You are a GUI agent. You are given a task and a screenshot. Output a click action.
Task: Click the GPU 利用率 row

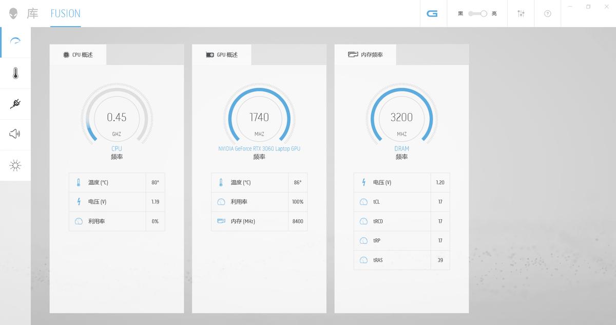[x=259, y=202]
